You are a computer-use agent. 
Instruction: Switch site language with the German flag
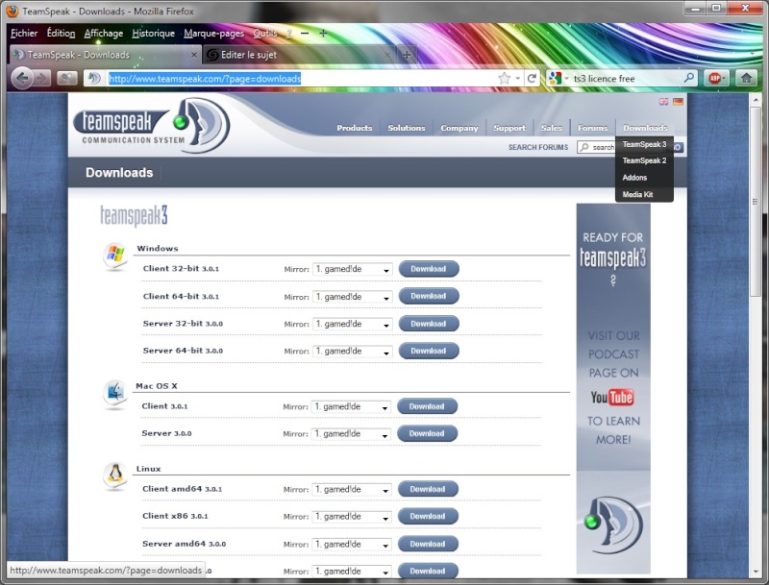(678, 102)
